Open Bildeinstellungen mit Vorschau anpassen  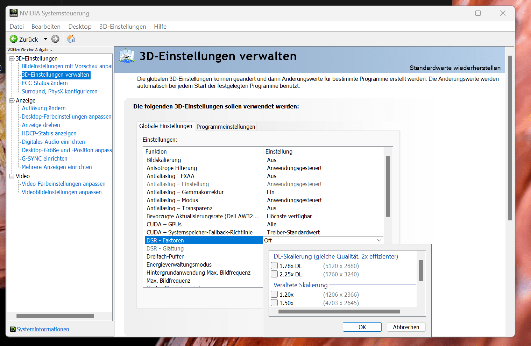coord(67,66)
